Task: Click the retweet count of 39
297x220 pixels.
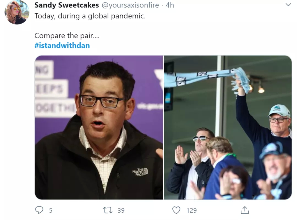Action: tap(121, 210)
